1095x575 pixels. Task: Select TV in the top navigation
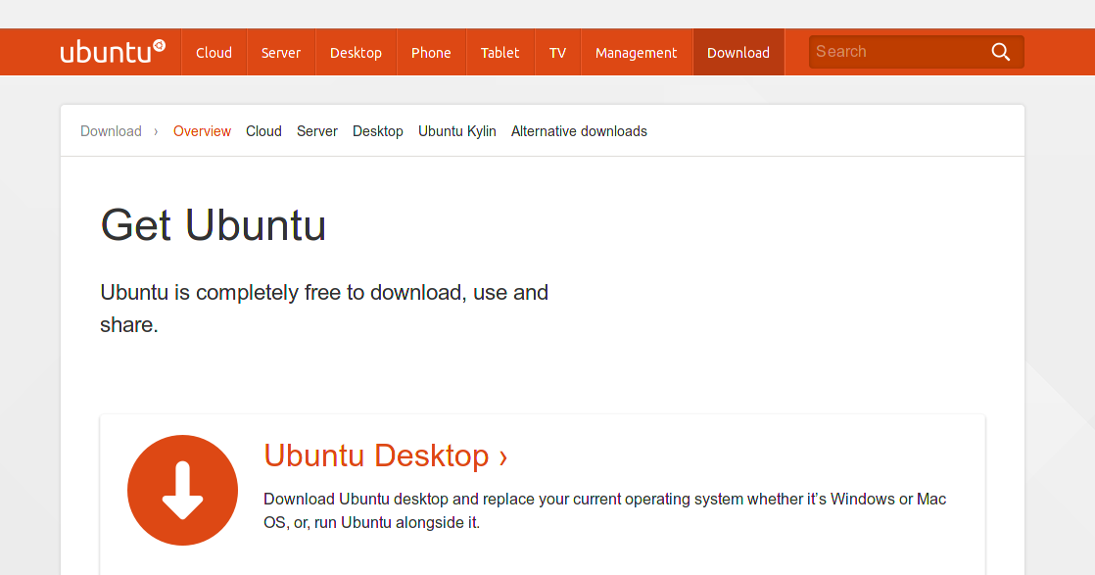click(x=557, y=52)
